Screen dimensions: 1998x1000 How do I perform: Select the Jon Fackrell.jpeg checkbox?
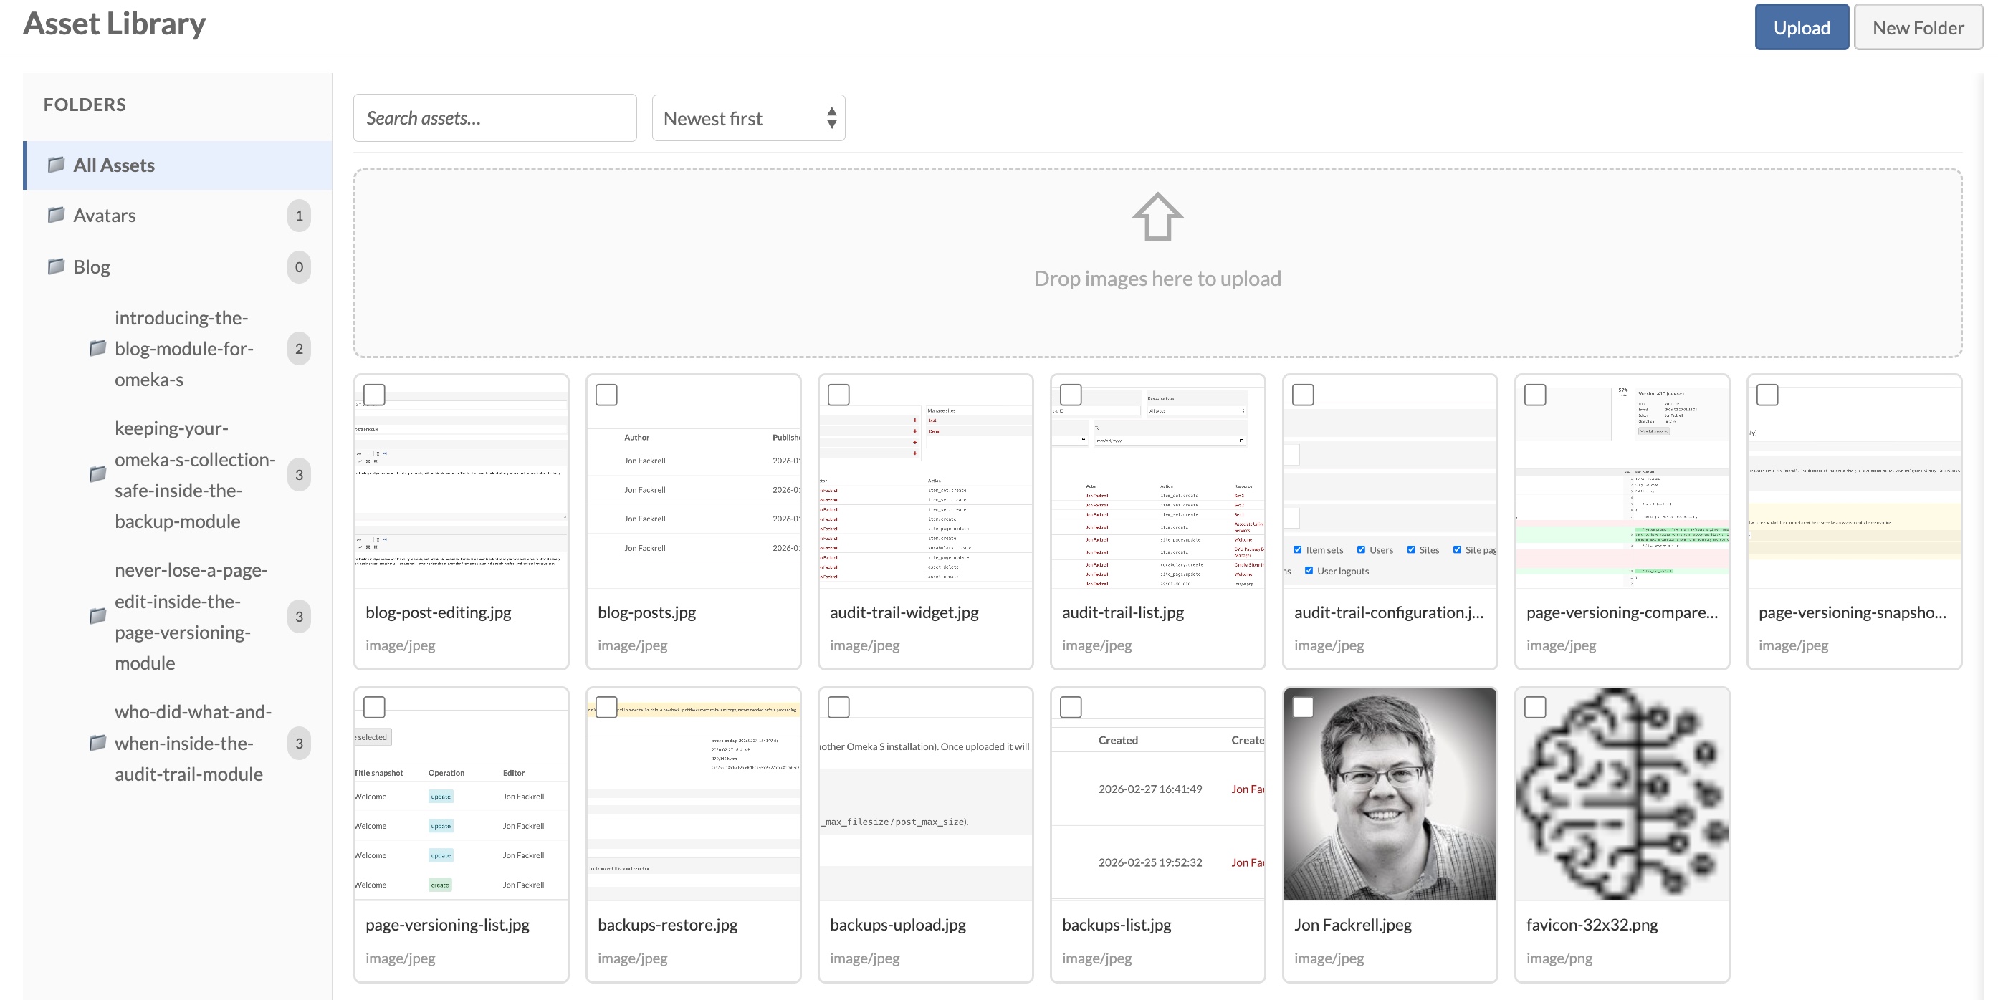[1303, 707]
